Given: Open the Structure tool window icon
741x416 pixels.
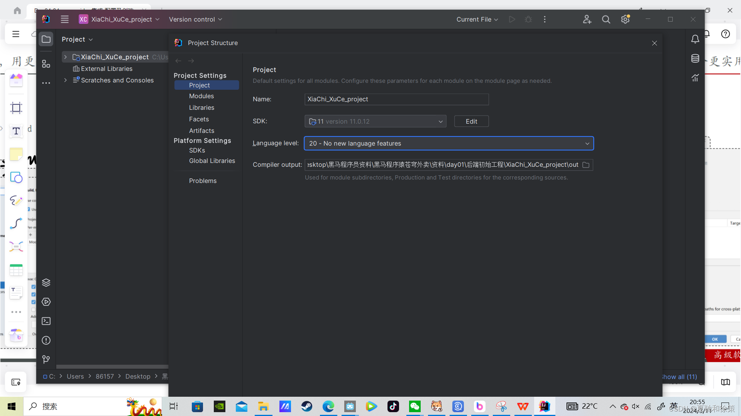Looking at the screenshot, I should 46,64.
